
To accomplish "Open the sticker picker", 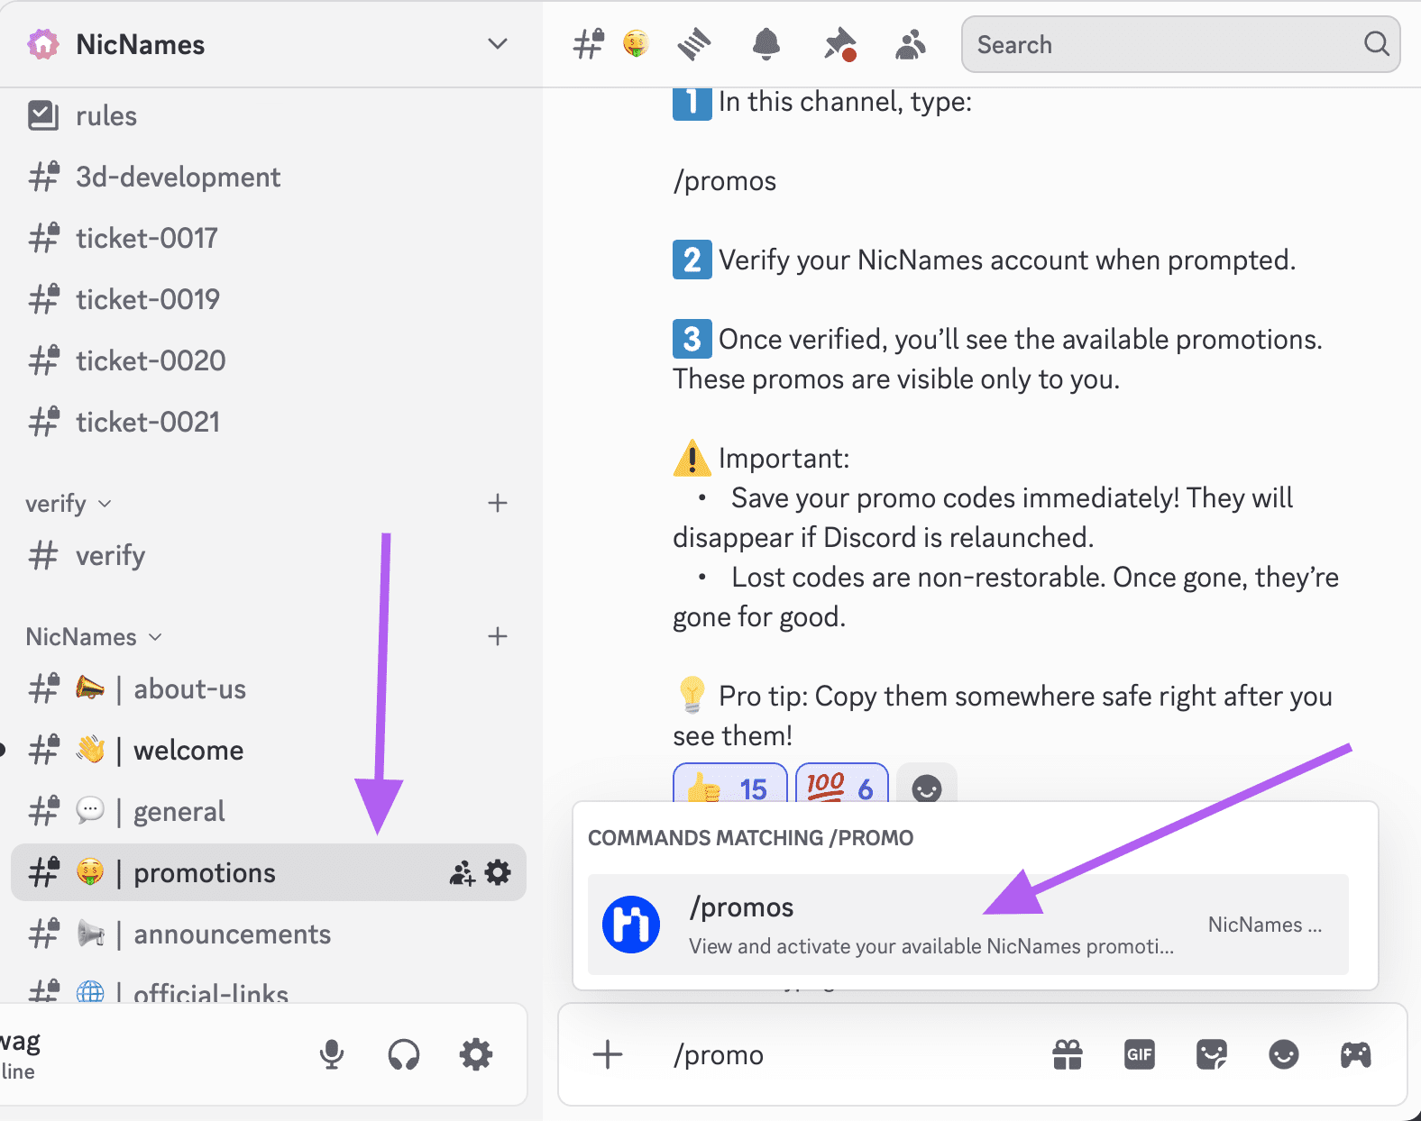I will [1211, 1054].
